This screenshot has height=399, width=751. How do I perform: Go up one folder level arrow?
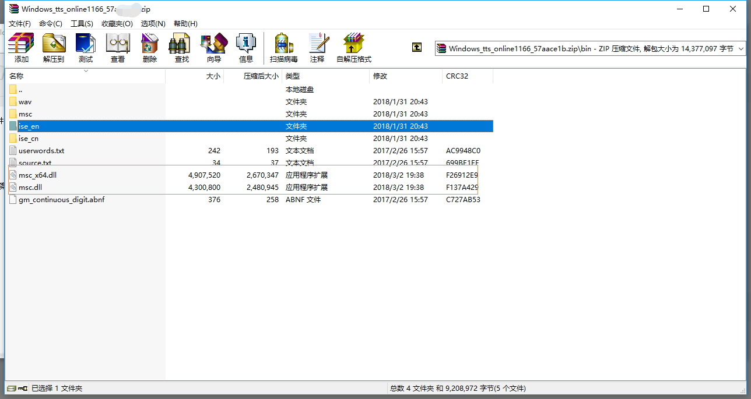tap(416, 48)
